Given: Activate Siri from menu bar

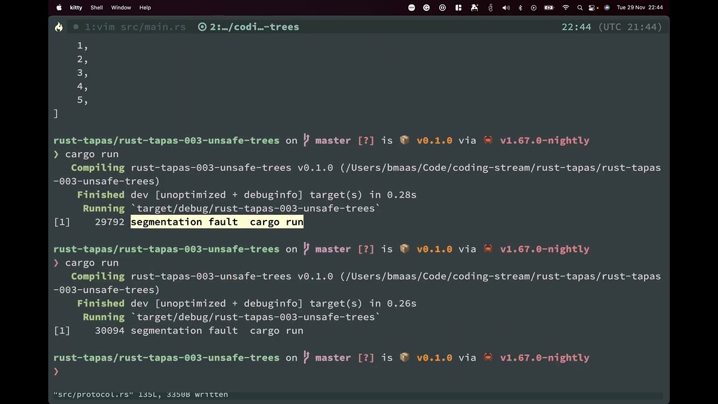Looking at the screenshot, I should (606, 7).
